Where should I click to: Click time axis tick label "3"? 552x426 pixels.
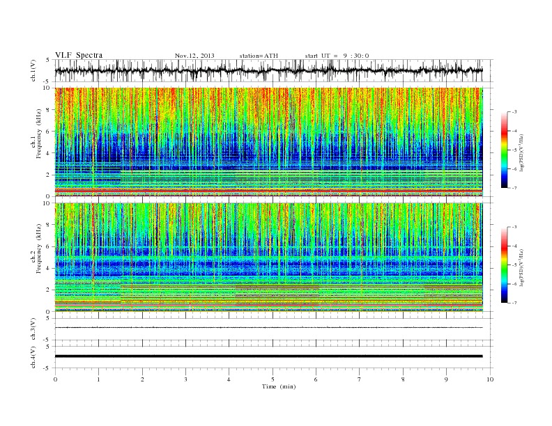pyautogui.click(x=185, y=379)
